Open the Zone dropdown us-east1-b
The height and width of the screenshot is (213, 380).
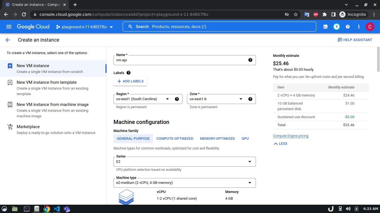click(x=221, y=99)
